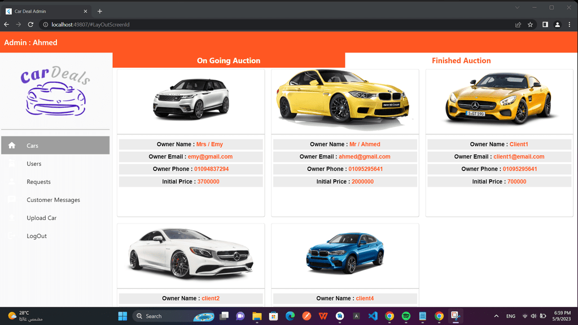The height and width of the screenshot is (325, 578).
Task: Open the Chrome three-dot menu
Action: tap(570, 24)
